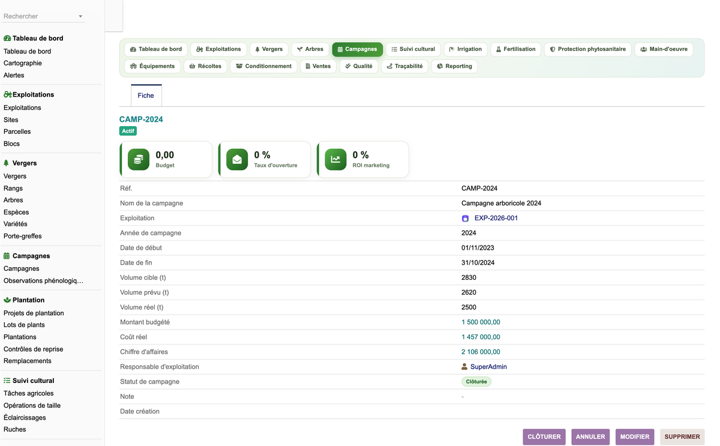This screenshot has width=720, height=446.
Task: Click the EXP-2026-001 exploitation icon
Action: (x=465, y=218)
